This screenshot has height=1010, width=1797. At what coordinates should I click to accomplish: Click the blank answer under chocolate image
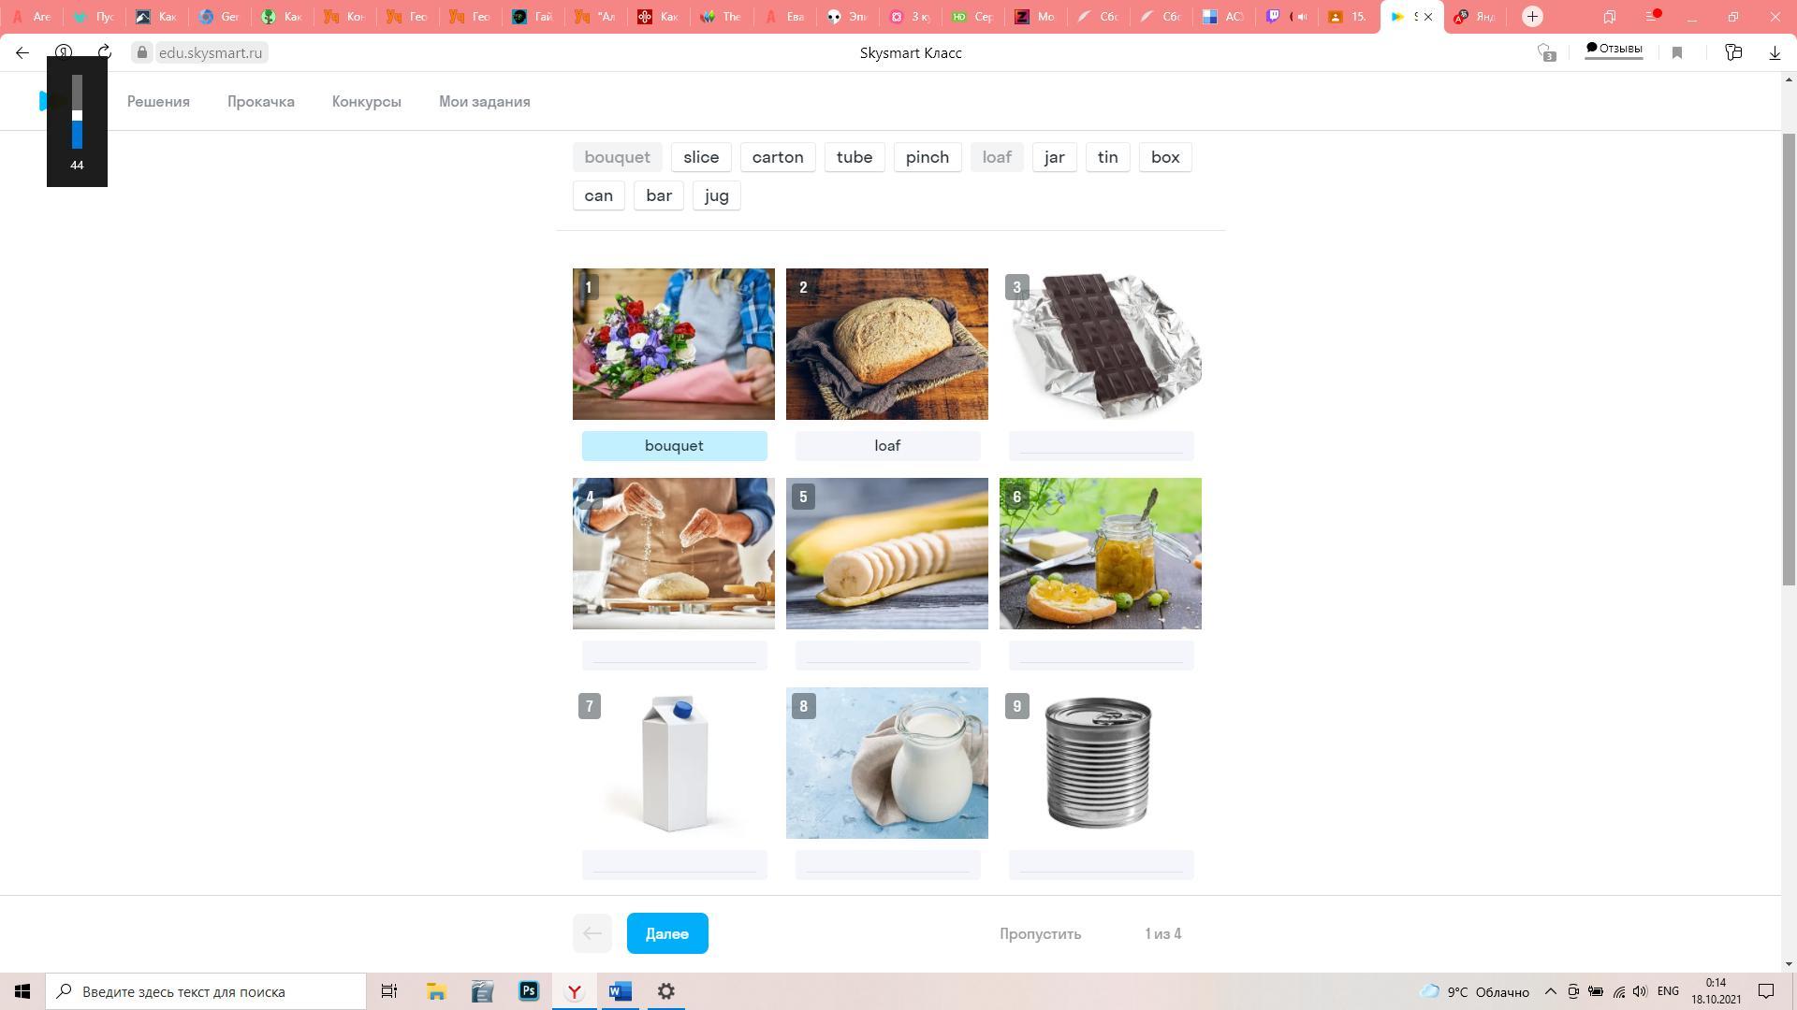(1101, 446)
